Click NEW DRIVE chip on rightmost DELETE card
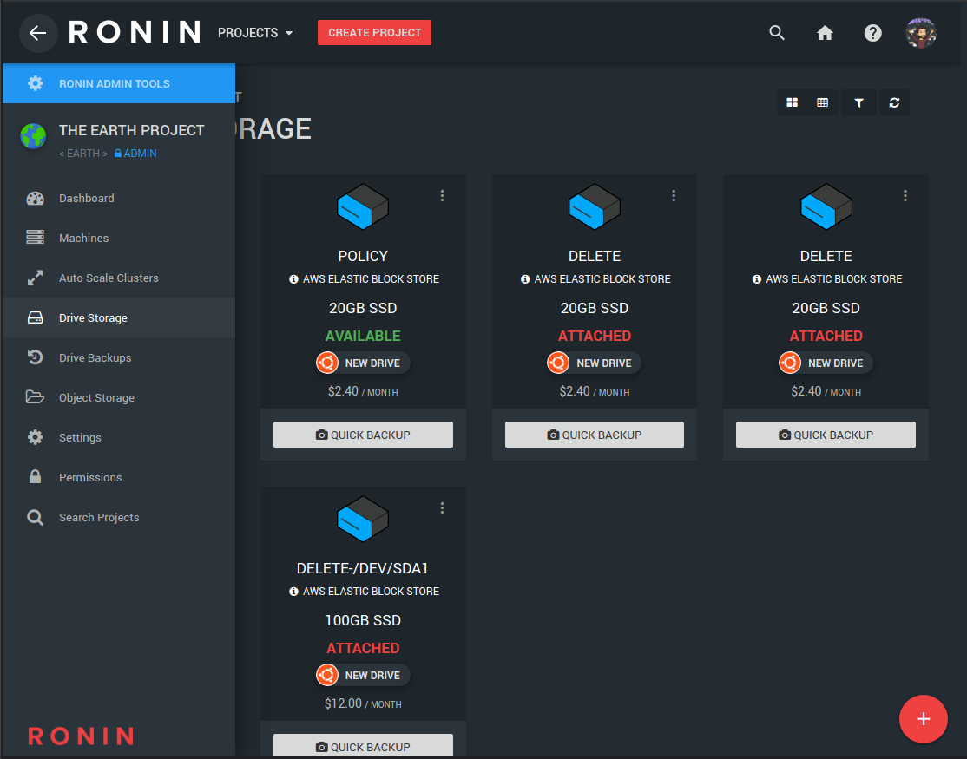This screenshot has width=967, height=759. click(826, 363)
